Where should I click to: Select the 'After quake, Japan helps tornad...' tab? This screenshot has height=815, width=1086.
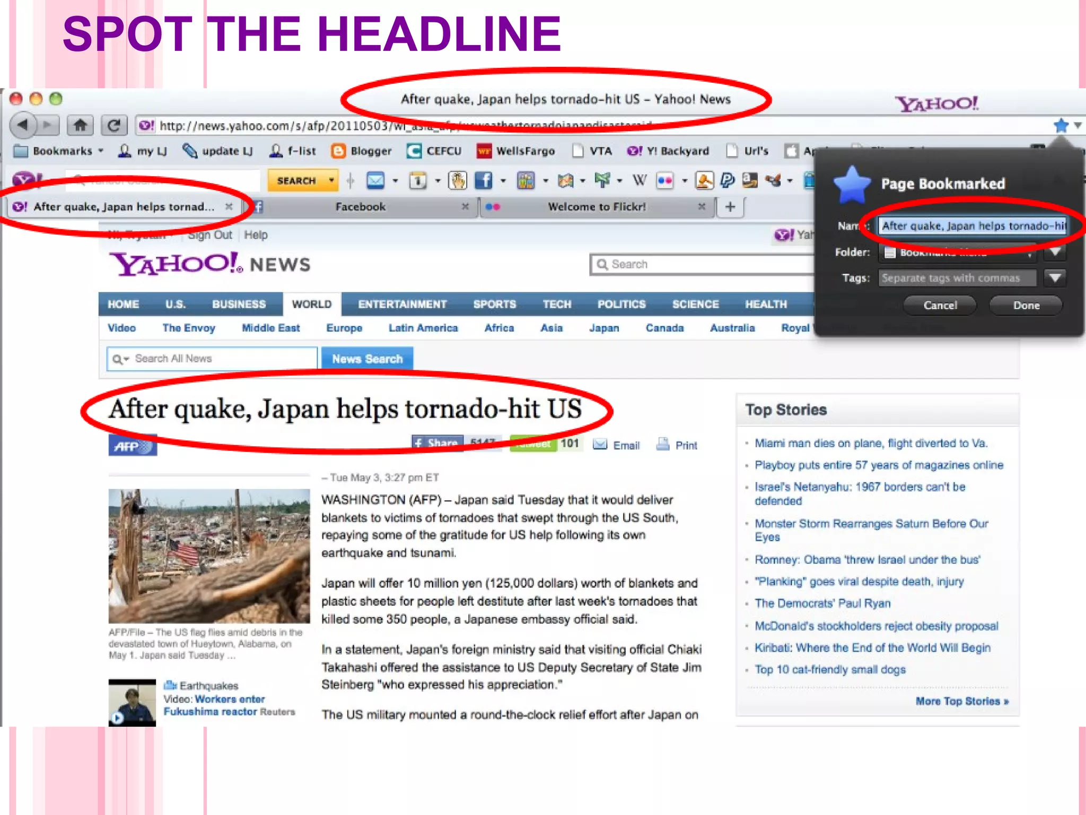click(123, 207)
